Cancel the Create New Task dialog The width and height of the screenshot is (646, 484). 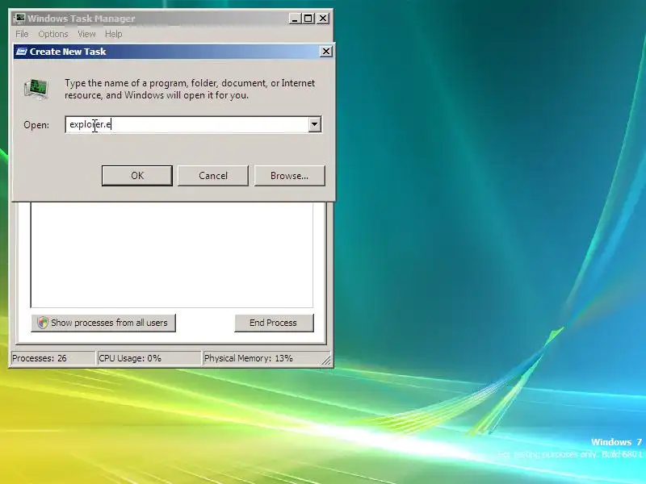click(213, 176)
